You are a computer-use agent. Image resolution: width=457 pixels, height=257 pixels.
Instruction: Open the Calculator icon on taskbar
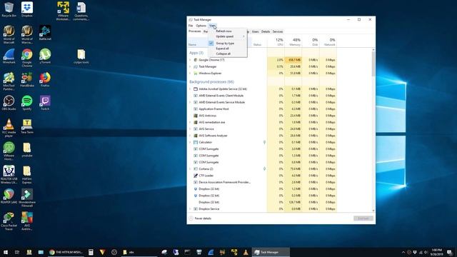point(91,252)
